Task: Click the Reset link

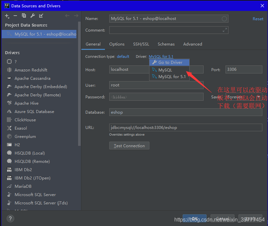Action: pyautogui.click(x=258, y=19)
